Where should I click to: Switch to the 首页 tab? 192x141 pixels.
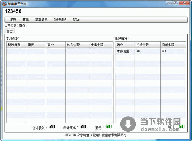(10, 31)
